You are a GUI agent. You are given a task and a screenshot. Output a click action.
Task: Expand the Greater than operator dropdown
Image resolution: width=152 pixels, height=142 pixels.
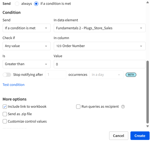tap(27, 64)
